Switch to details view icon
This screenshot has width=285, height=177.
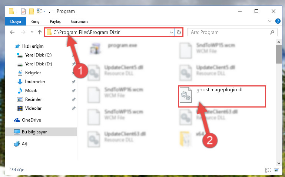[x=268, y=170]
